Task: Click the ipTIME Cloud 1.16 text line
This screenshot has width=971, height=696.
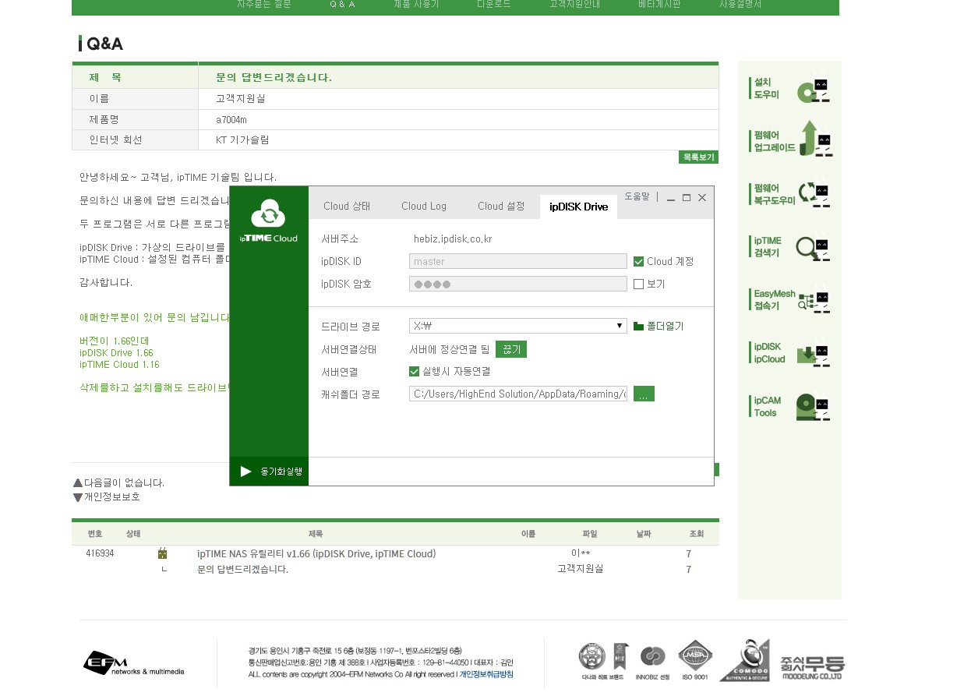Action: 119,365
